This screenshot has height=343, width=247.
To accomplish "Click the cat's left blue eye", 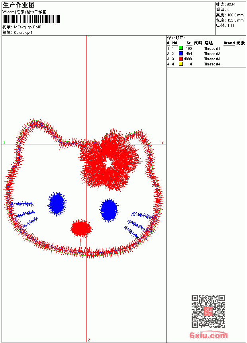I will pos(57,204).
